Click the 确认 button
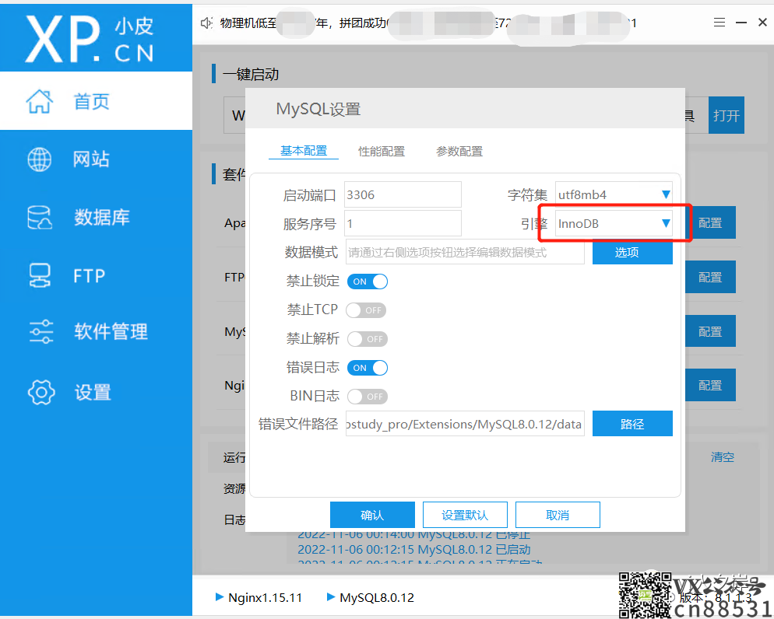 click(372, 515)
